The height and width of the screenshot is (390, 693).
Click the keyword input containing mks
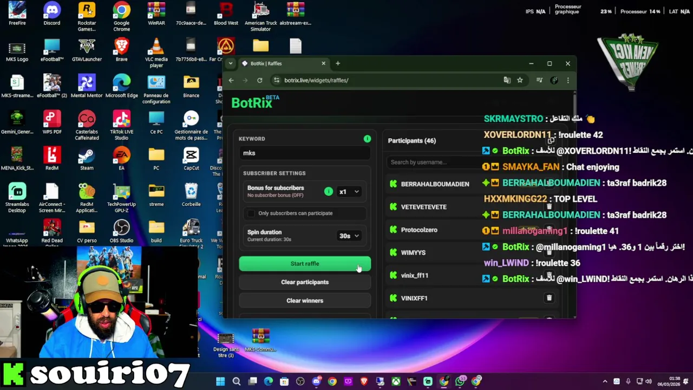point(305,153)
